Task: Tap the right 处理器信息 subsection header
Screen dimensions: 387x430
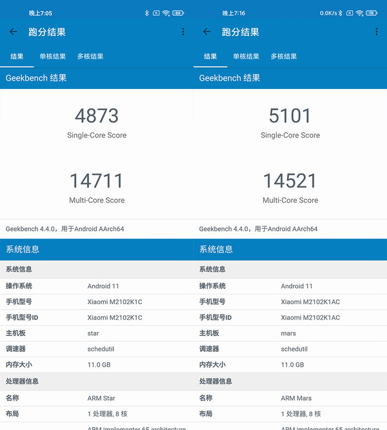Action: point(290,381)
